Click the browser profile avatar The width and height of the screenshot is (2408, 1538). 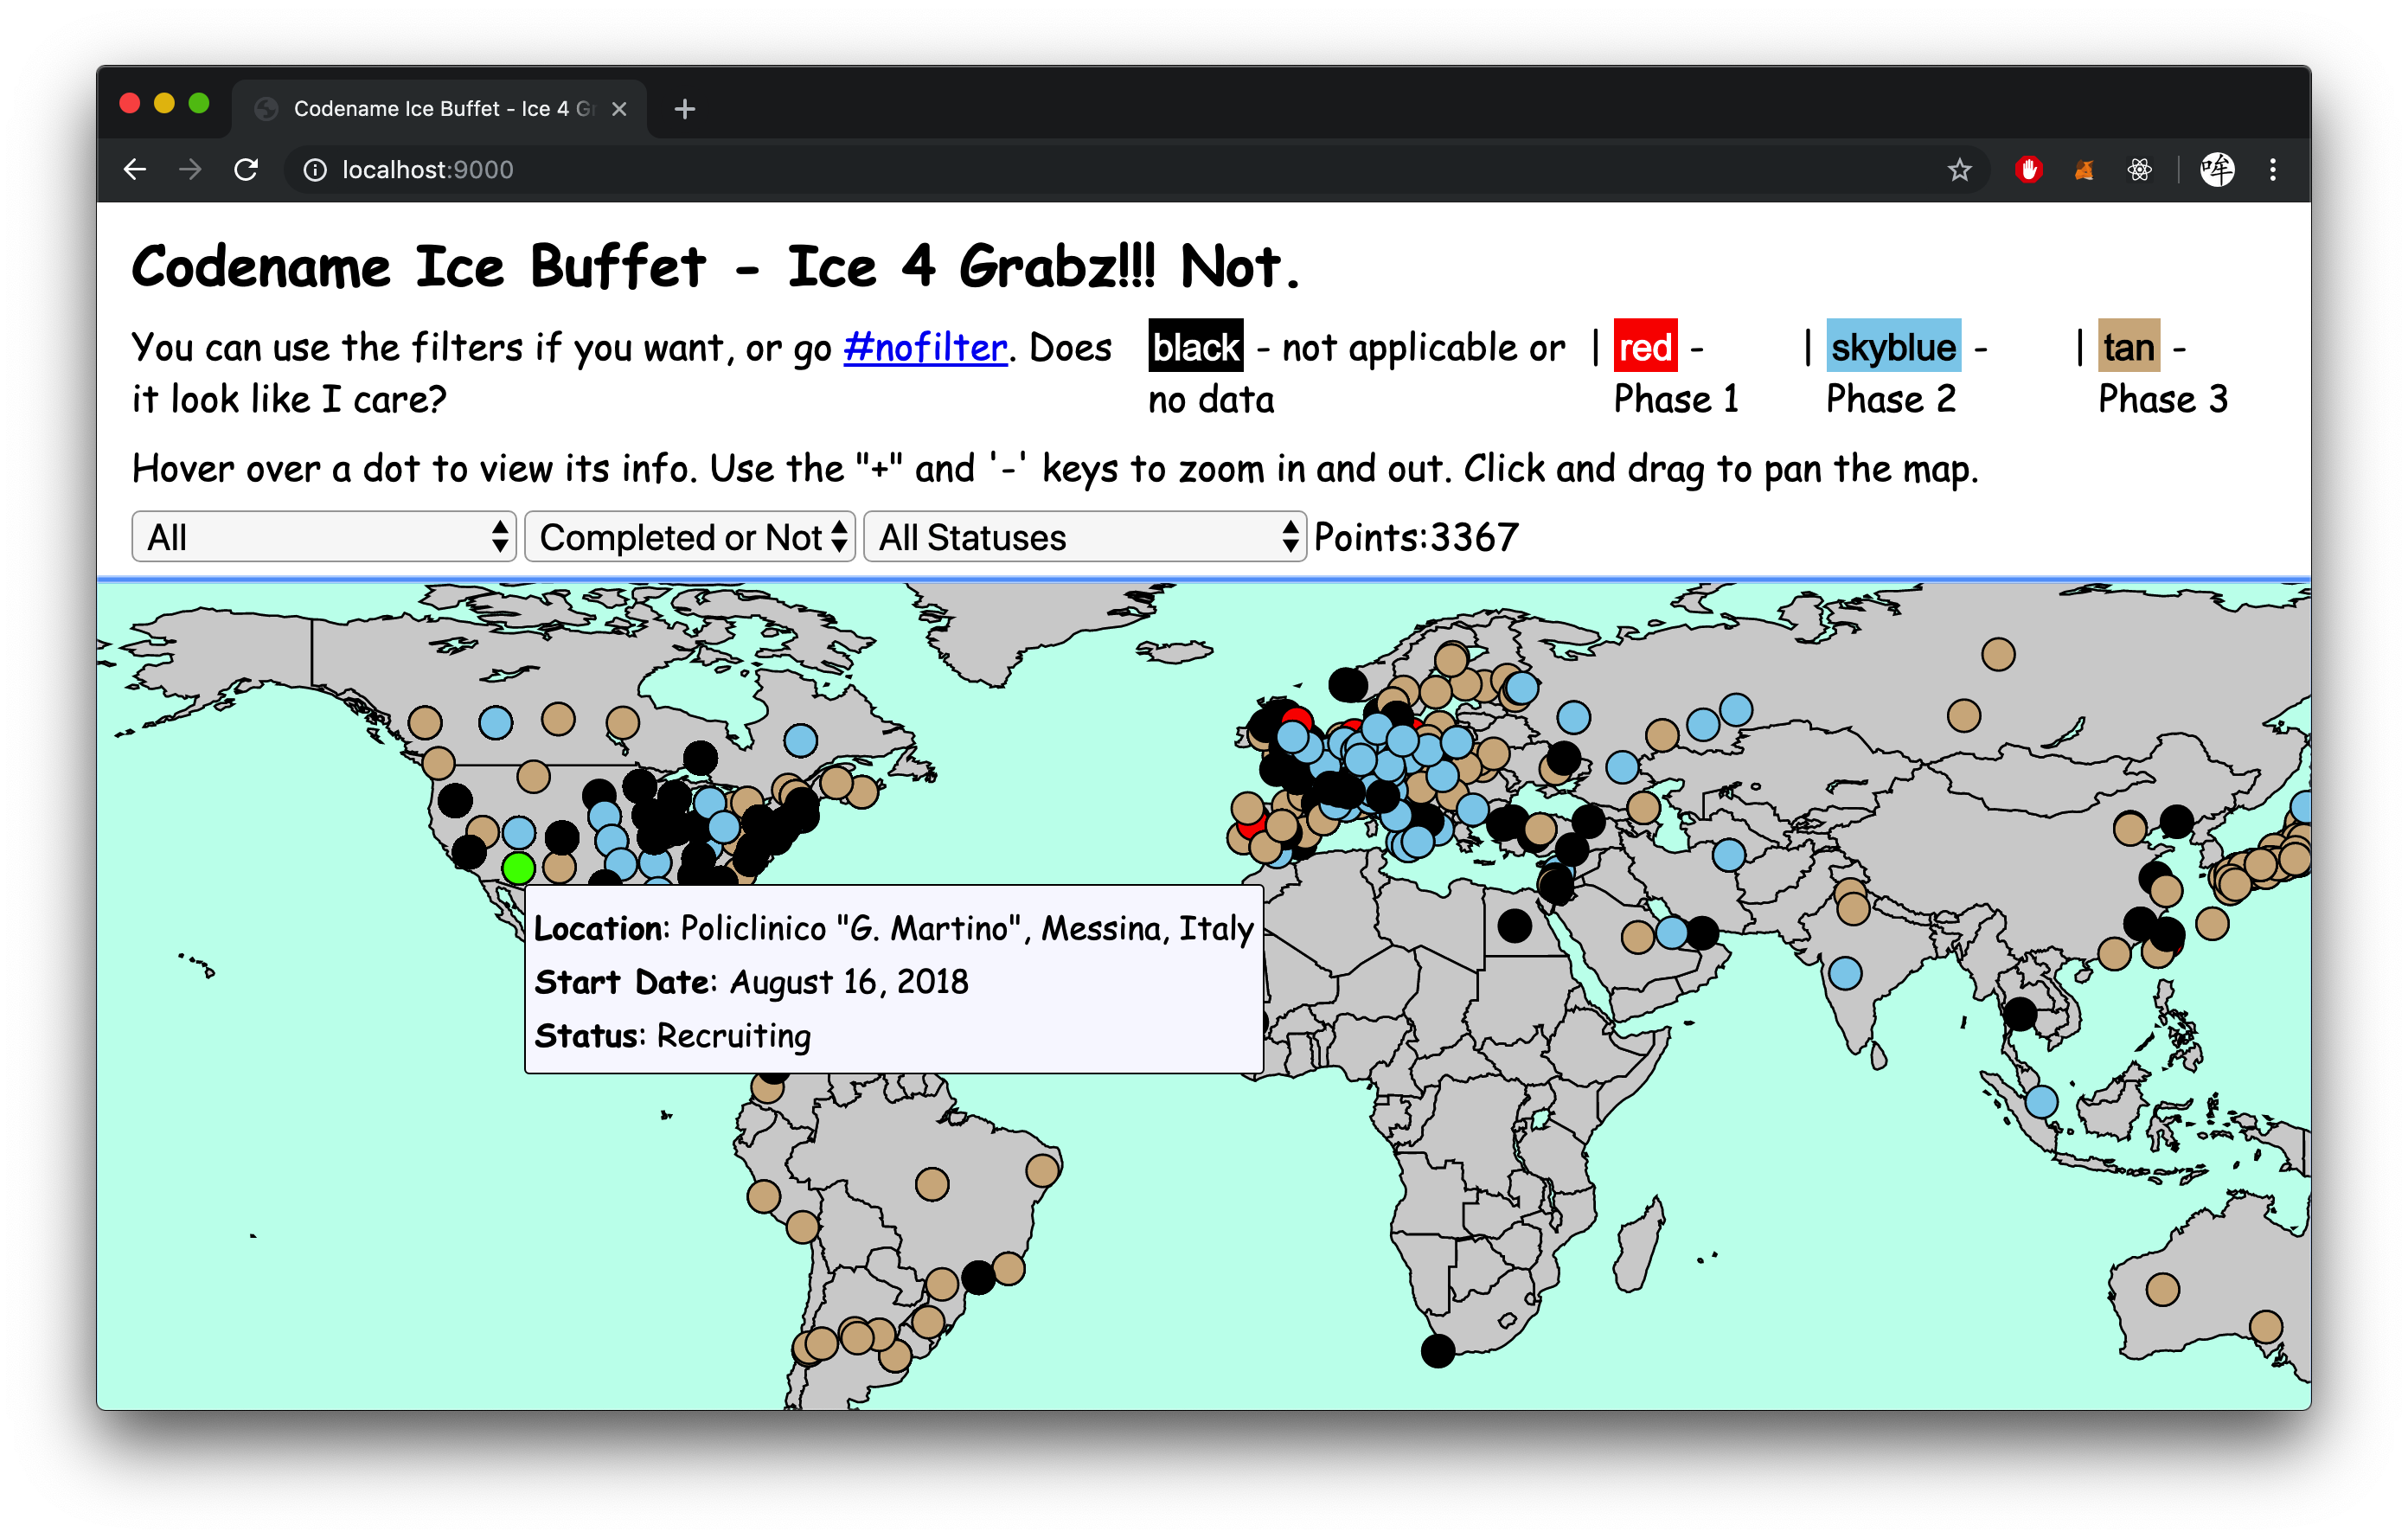pyautogui.click(x=2217, y=170)
